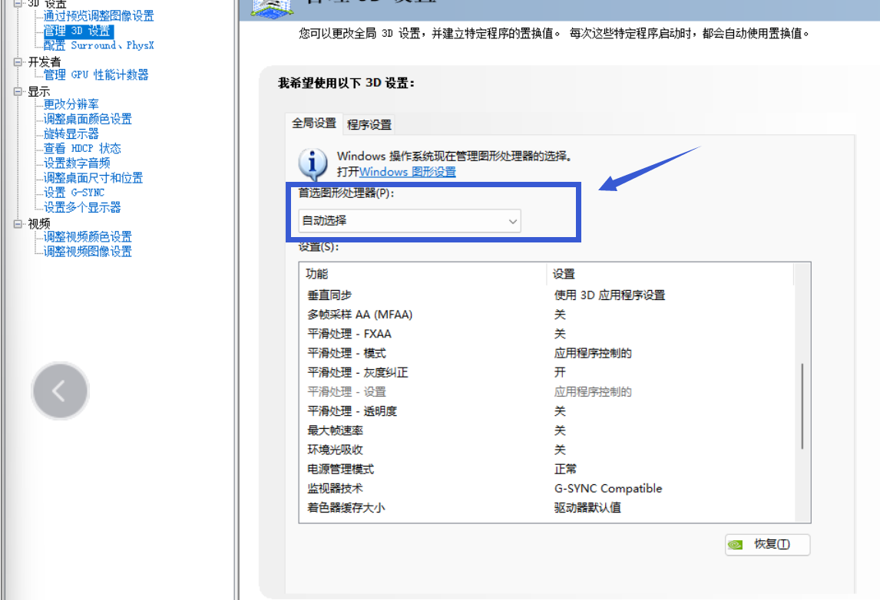
Task: Open 查看 HDCP 状态 page
Action: [82, 149]
